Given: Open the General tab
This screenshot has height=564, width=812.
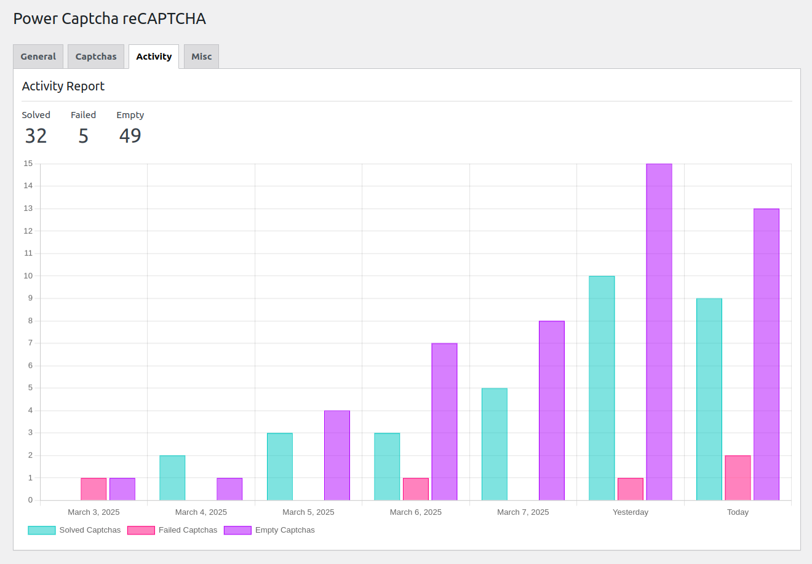Looking at the screenshot, I should click(x=38, y=57).
